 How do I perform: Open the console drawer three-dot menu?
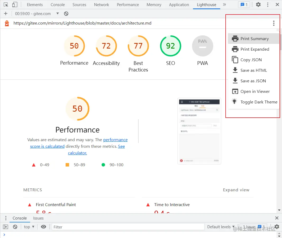tap(6, 218)
